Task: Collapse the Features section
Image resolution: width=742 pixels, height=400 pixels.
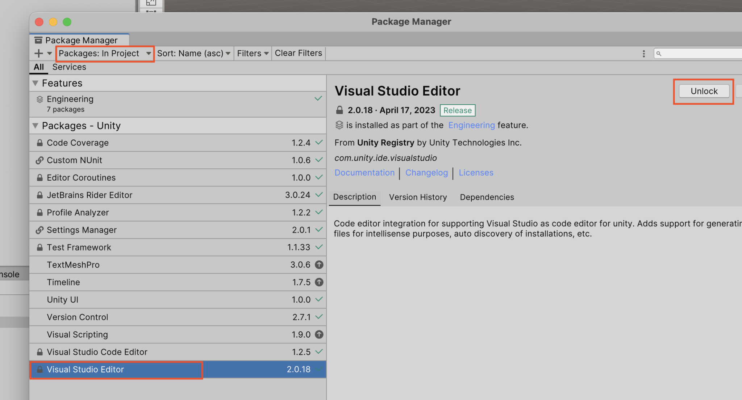Action: (x=35, y=83)
